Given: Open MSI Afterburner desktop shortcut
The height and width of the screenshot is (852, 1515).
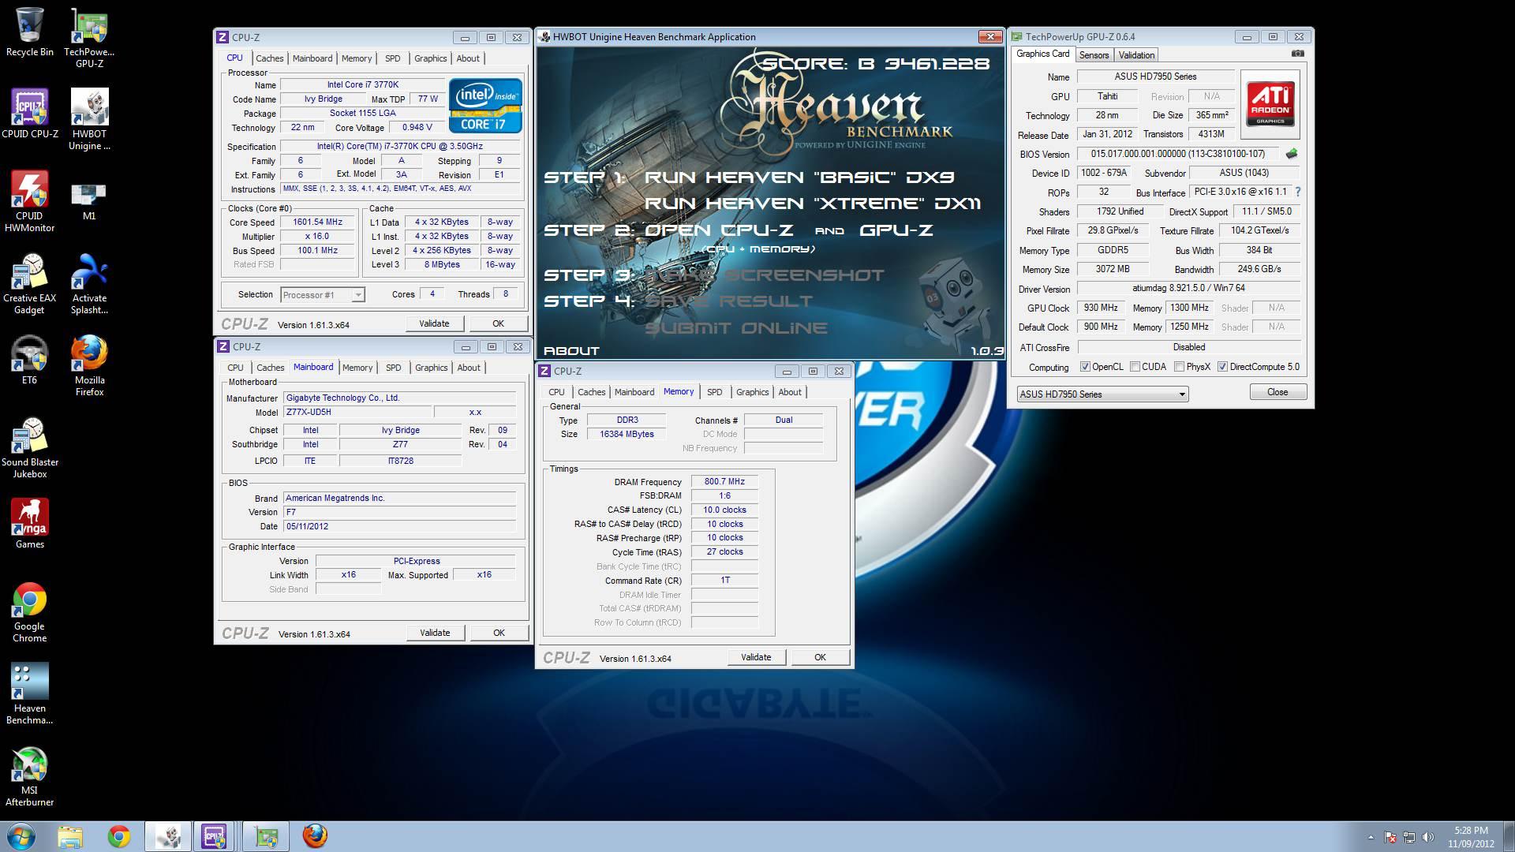Looking at the screenshot, I should pyautogui.click(x=29, y=776).
